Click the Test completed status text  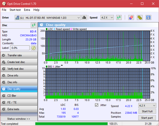click(10, 124)
